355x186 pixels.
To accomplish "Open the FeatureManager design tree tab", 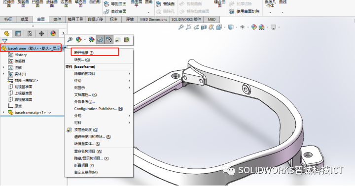I will [6, 33].
